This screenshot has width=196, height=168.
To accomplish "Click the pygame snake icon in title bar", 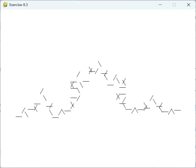I will tap(5, 5).
